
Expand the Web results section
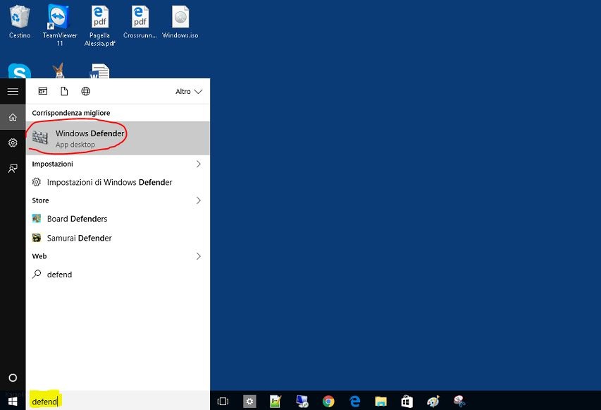(x=199, y=256)
